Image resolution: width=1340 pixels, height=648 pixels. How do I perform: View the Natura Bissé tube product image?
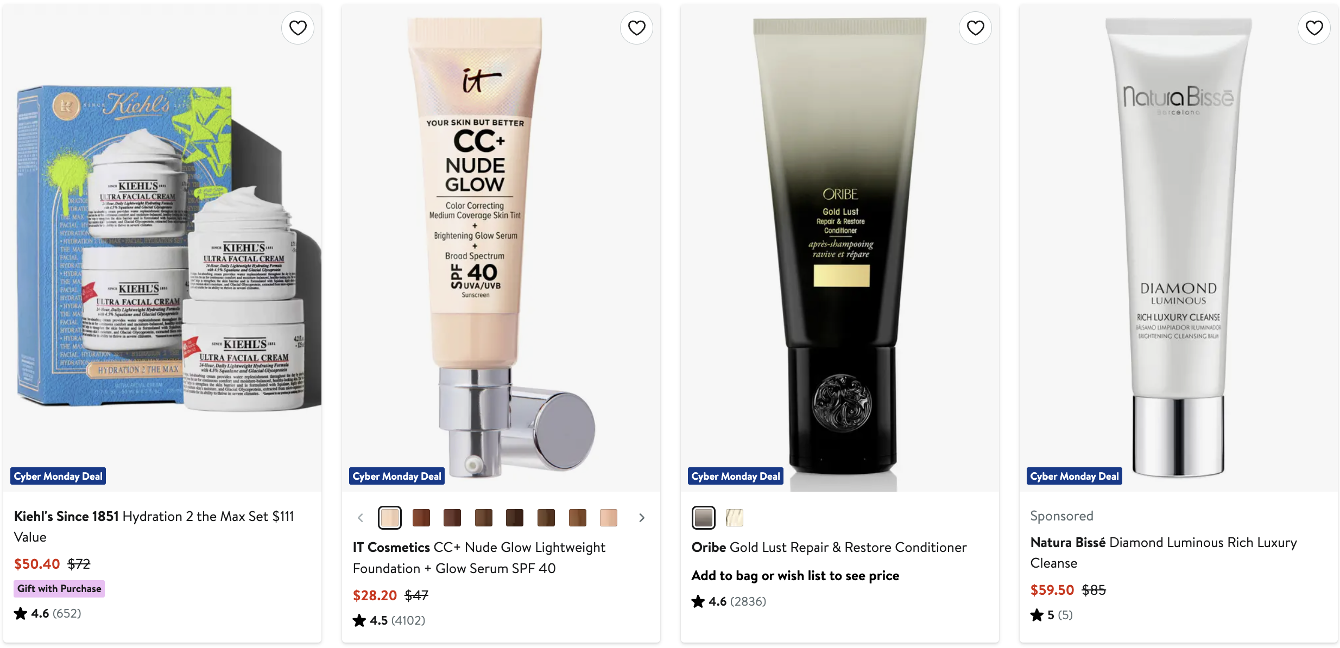(1179, 247)
